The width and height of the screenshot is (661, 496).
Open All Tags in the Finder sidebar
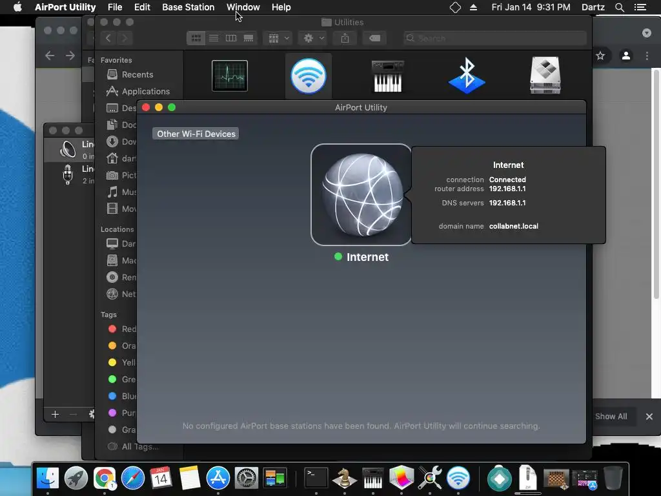[133, 447]
